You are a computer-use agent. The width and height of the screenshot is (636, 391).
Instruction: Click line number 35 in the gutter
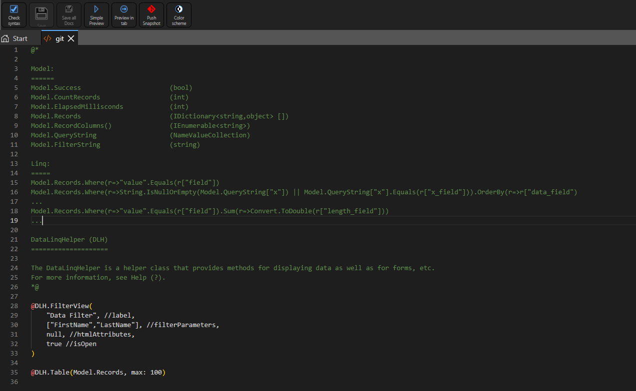tap(14, 372)
